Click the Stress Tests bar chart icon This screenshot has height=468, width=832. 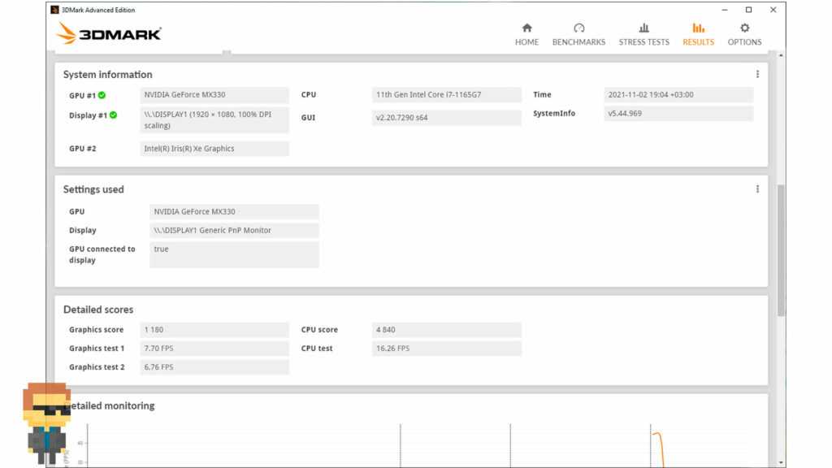coord(643,28)
